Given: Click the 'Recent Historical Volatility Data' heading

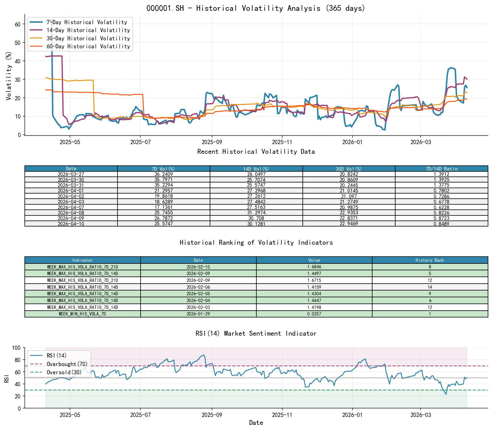Looking at the screenshot, I should (256, 151).
